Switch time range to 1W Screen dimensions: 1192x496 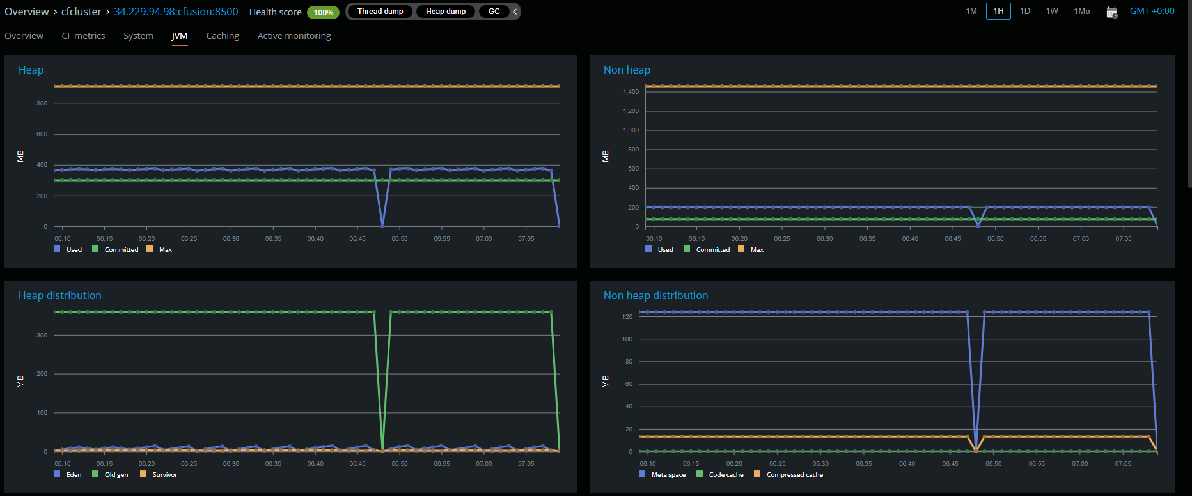[x=1052, y=11]
